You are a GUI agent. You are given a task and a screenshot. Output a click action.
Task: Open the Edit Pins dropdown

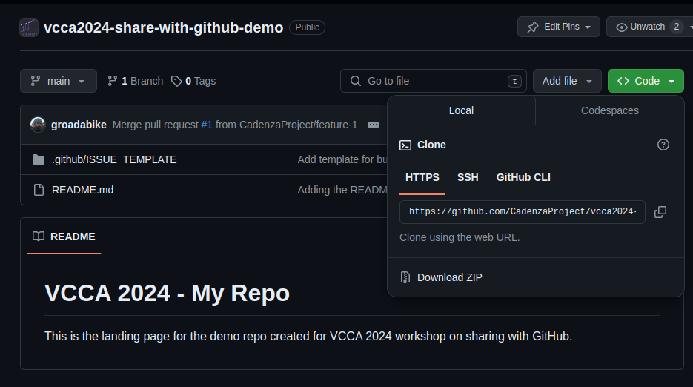559,27
